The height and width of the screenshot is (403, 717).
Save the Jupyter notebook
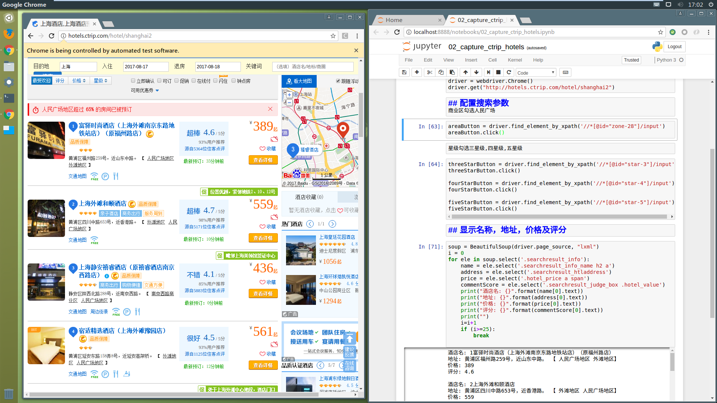pos(404,72)
